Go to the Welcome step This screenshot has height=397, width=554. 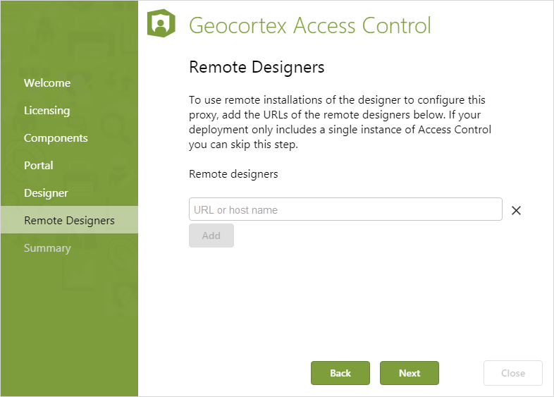[x=47, y=83]
